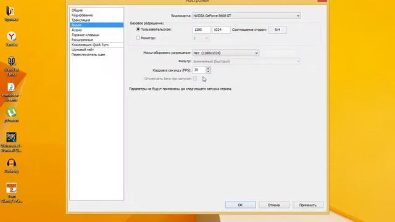Open the Монитор number dropdown
Screen dimensions: 395x222
pos(201,38)
